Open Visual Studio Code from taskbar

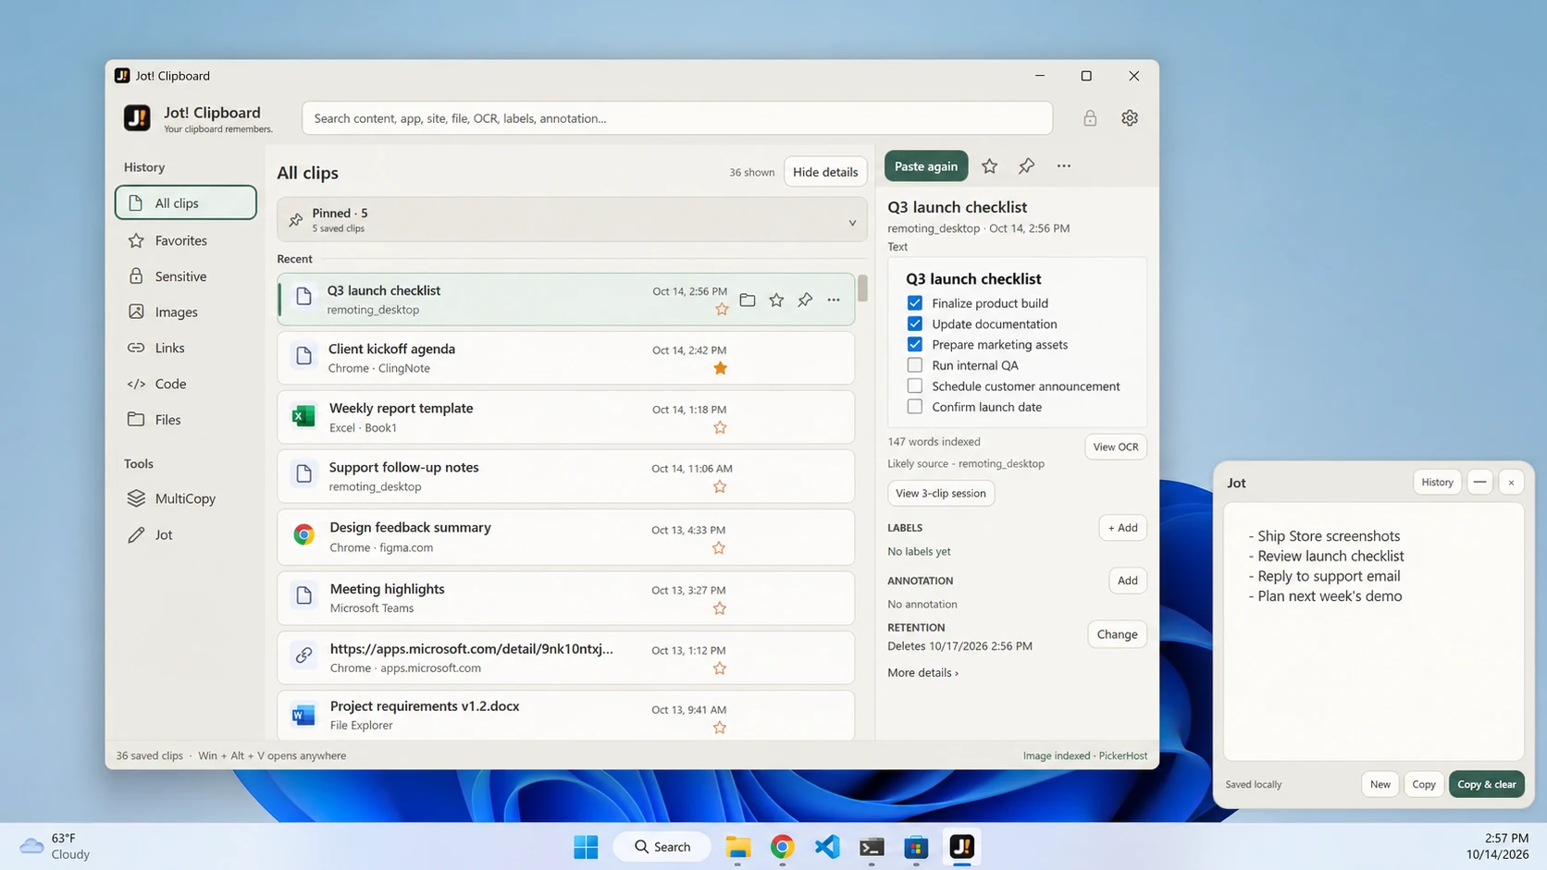(827, 847)
